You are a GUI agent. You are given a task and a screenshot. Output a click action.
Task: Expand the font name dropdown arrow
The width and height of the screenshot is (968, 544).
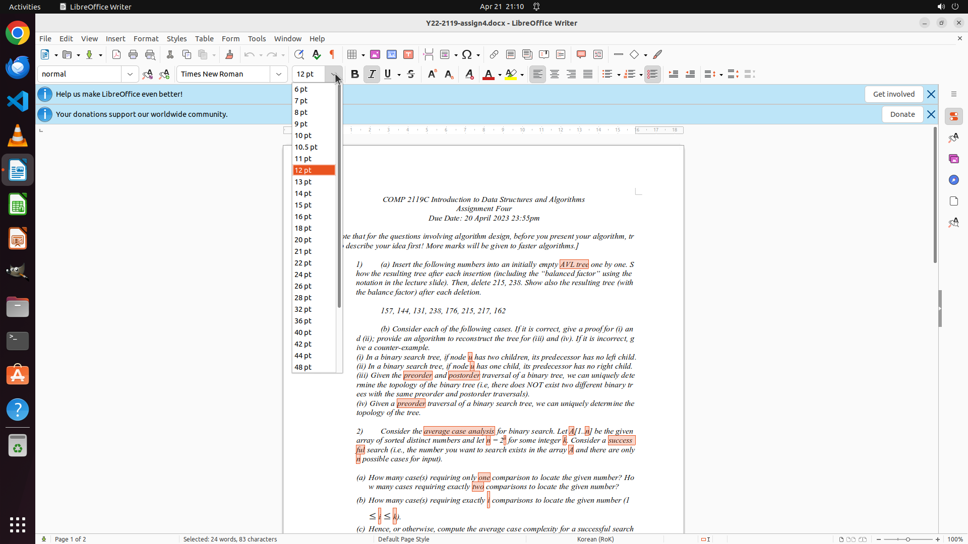click(279, 74)
